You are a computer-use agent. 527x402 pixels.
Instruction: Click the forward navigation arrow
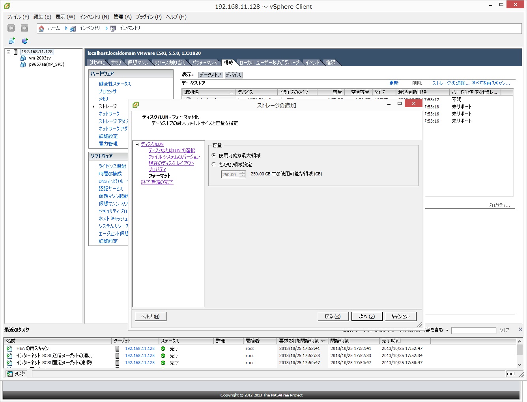24,28
